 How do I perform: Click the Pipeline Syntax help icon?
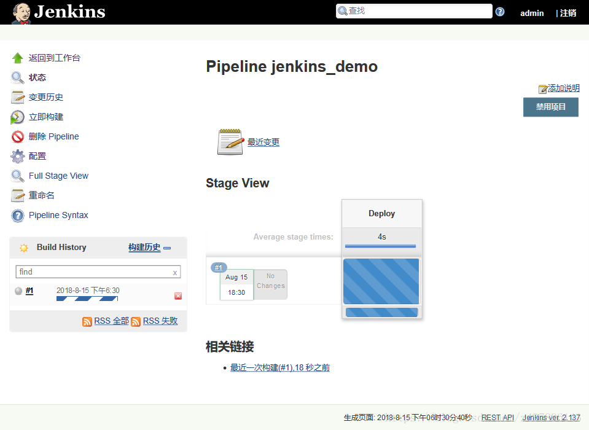click(17, 215)
